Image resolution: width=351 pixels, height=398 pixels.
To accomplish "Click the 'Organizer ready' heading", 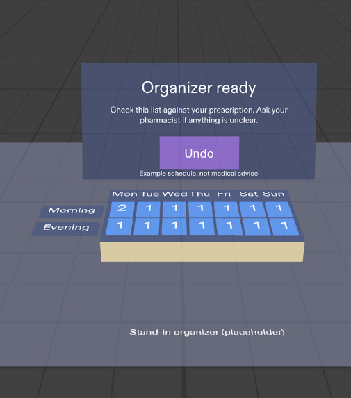I will pyautogui.click(x=199, y=88).
